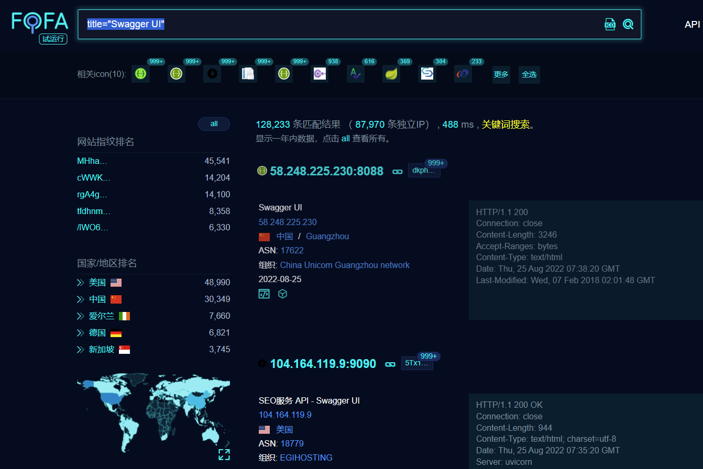Screen dimensions: 703x469
Task: Click the 国家/地区排名 heading
Action: coord(107,263)
